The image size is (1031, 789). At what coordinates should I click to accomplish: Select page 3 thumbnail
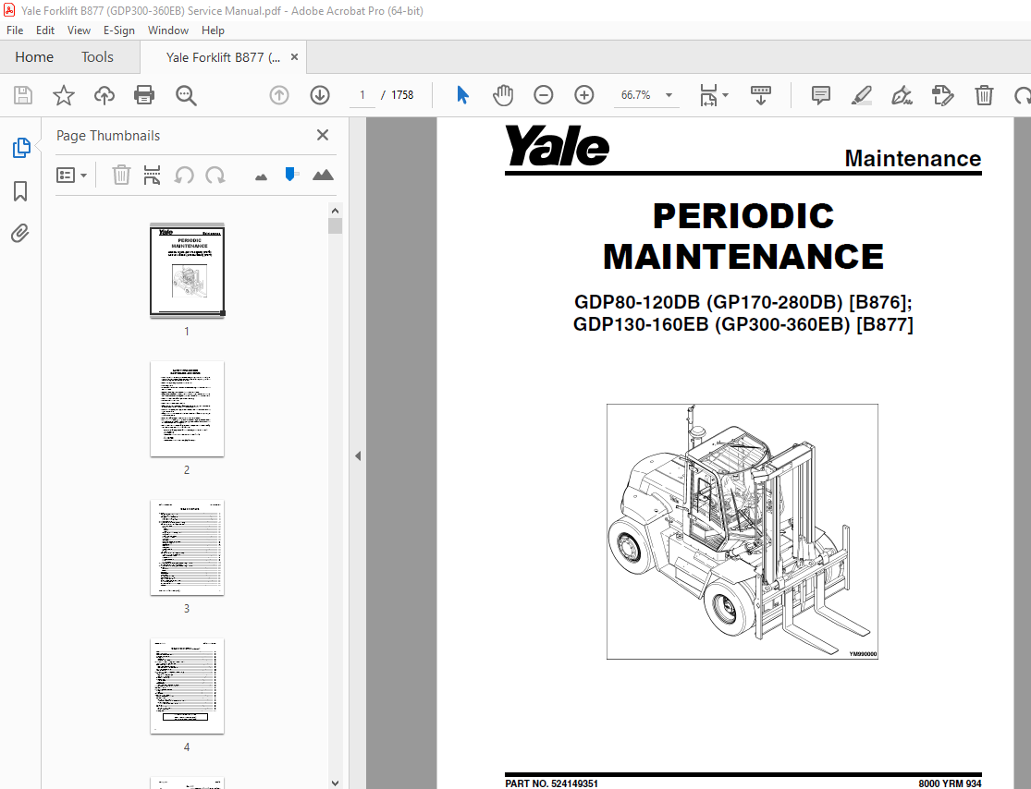(188, 547)
